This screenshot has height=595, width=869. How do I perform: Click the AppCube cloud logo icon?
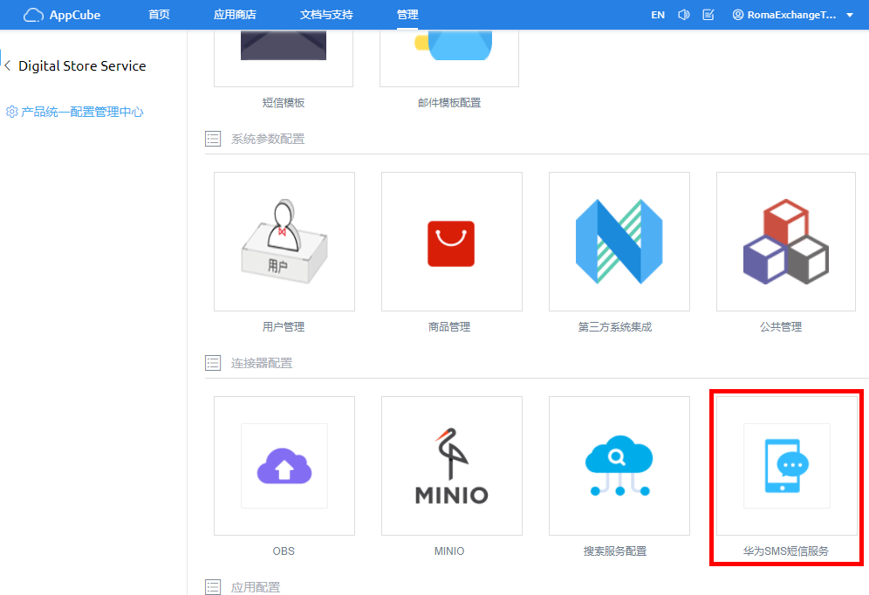tap(33, 15)
